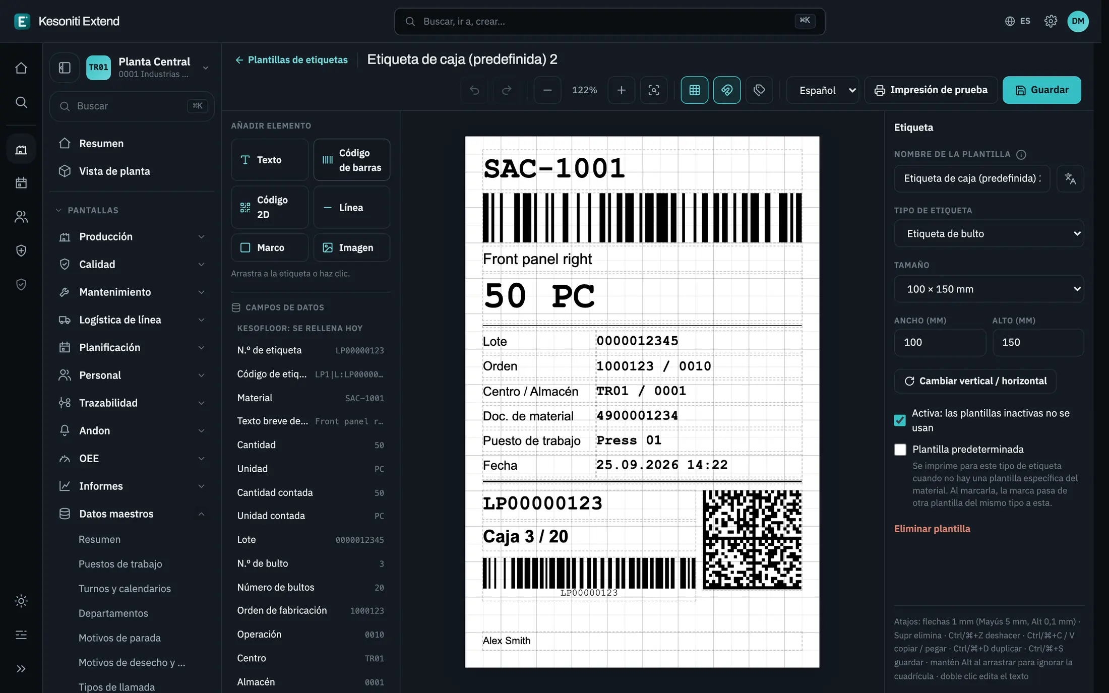The image size is (1109, 693).
Task: Check the Plantilla predeterminada checkbox
Action: pyautogui.click(x=900, y=450)
